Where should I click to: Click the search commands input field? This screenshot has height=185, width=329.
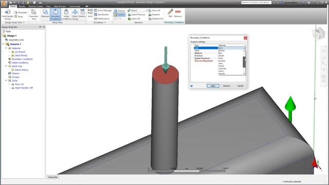[x=256, y=2]
